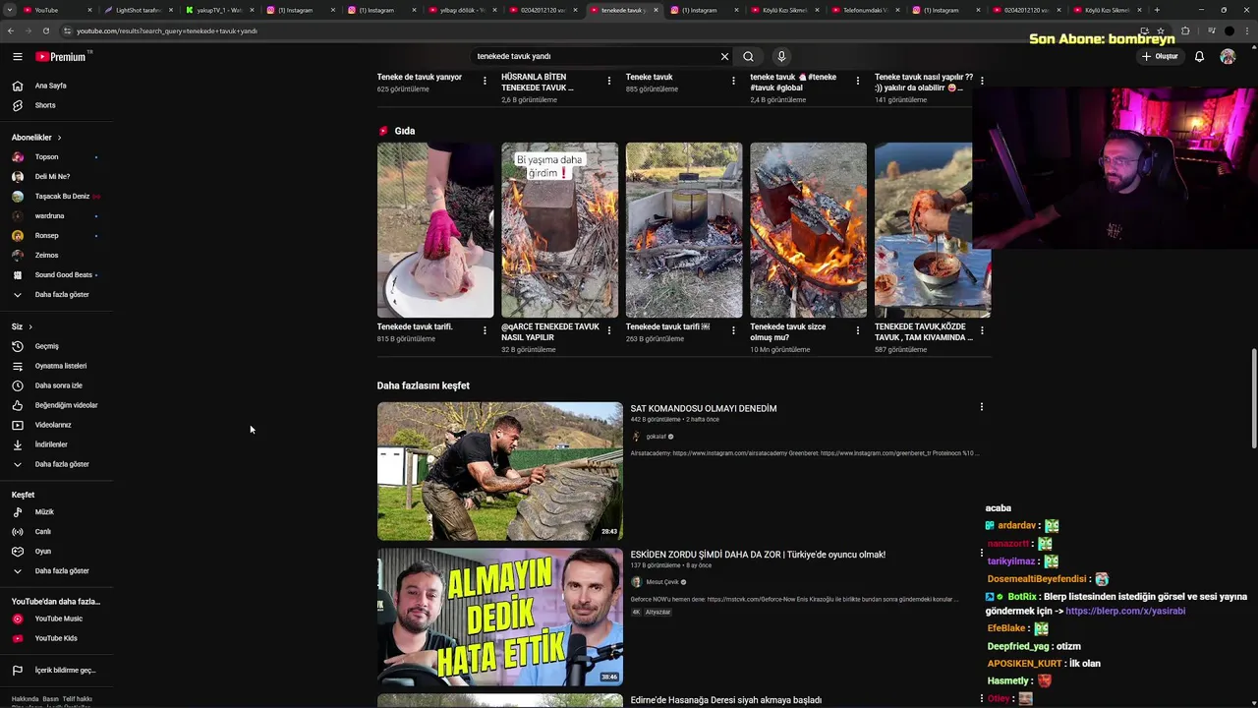Open gokalaf channel link
Viewport: 1258px width, 708px height.
point(656,437)
